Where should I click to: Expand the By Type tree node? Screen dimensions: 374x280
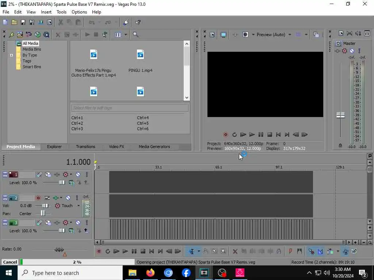pos(11,55)
